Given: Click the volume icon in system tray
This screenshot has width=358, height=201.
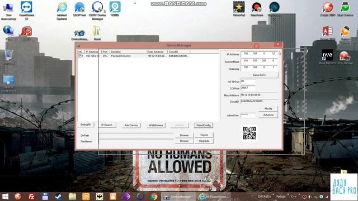Looking at the screenshot, I should 310,197.
